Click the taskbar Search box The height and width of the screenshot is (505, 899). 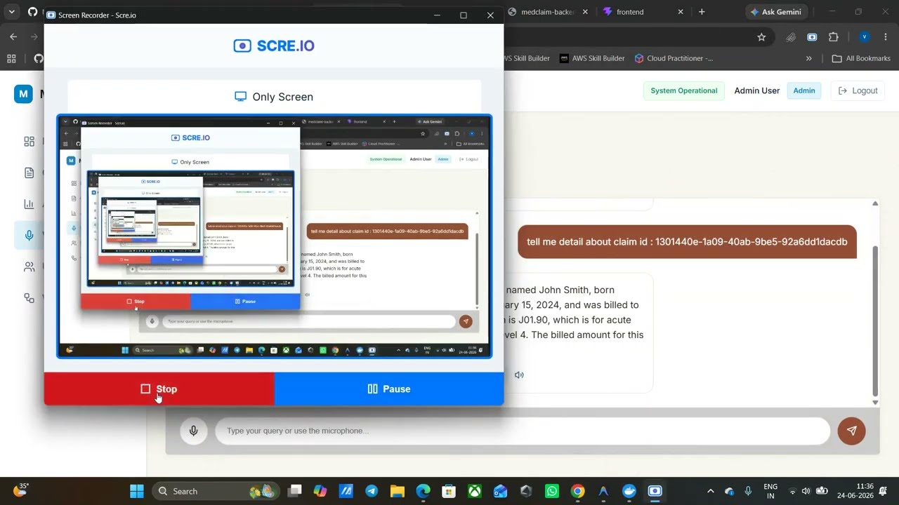[x=216, y=491]
